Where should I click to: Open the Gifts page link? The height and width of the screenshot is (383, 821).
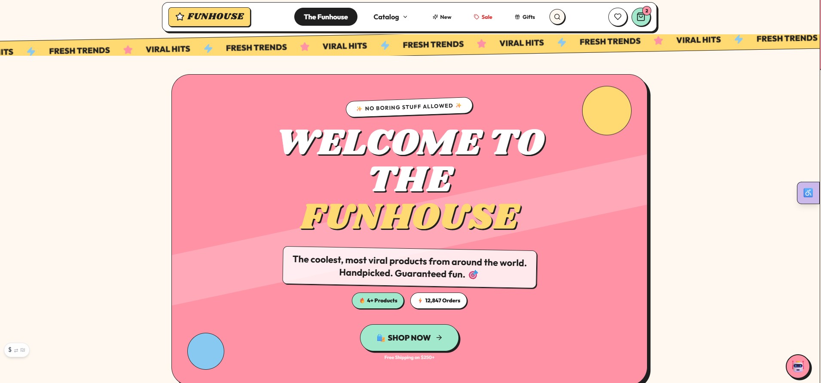click(525, 17)
